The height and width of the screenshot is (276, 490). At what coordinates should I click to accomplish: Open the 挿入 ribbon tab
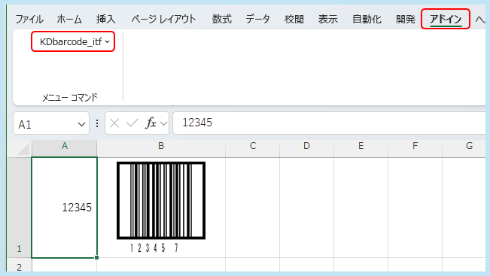pyautogui.click(x=105, y=19)
